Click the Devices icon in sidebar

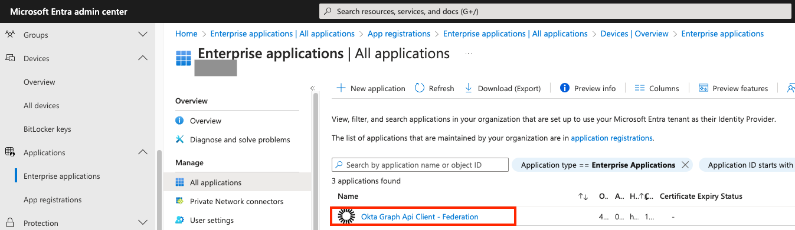10,58
